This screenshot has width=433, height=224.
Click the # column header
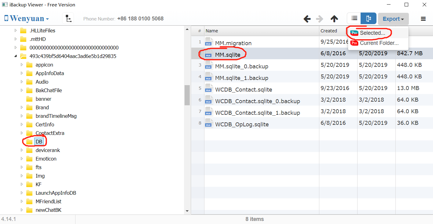coord(199,31)
